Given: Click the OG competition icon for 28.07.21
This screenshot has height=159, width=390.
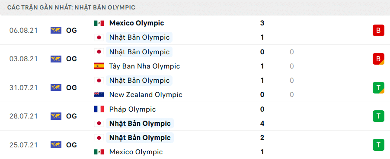Looking at the screenshot, I should tap(56, 116).
